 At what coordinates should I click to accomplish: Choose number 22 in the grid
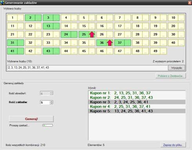tap(30, 34)
